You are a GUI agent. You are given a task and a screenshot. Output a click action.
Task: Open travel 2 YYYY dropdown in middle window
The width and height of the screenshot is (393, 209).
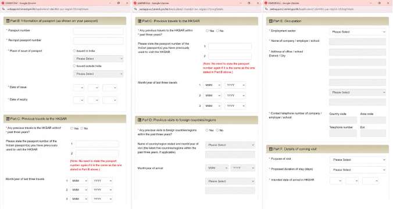(235, 96)
